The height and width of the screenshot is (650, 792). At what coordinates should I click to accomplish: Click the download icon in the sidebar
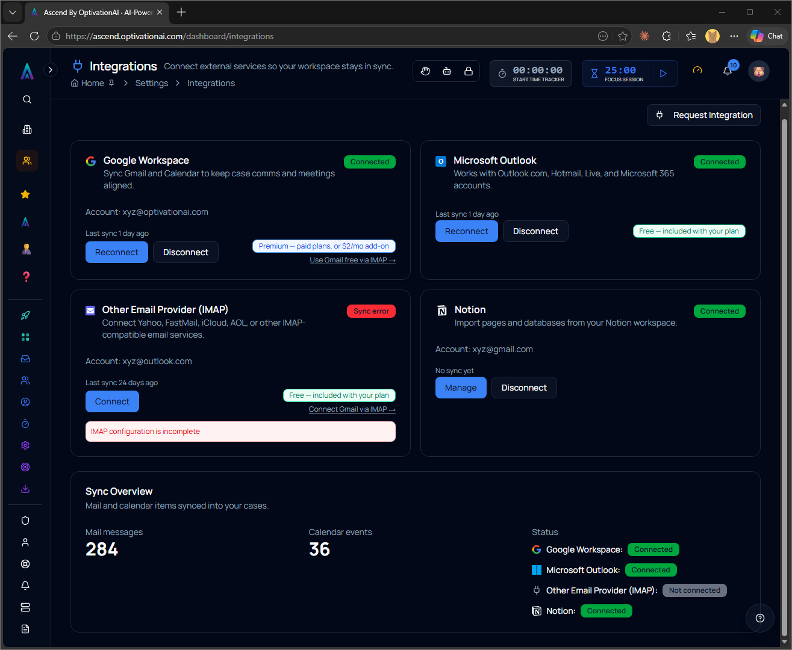pos(25,488)
